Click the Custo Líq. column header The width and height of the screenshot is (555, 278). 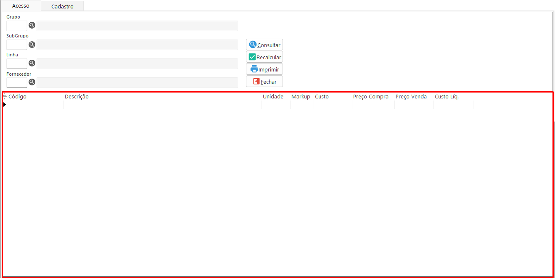pos(447,97)
